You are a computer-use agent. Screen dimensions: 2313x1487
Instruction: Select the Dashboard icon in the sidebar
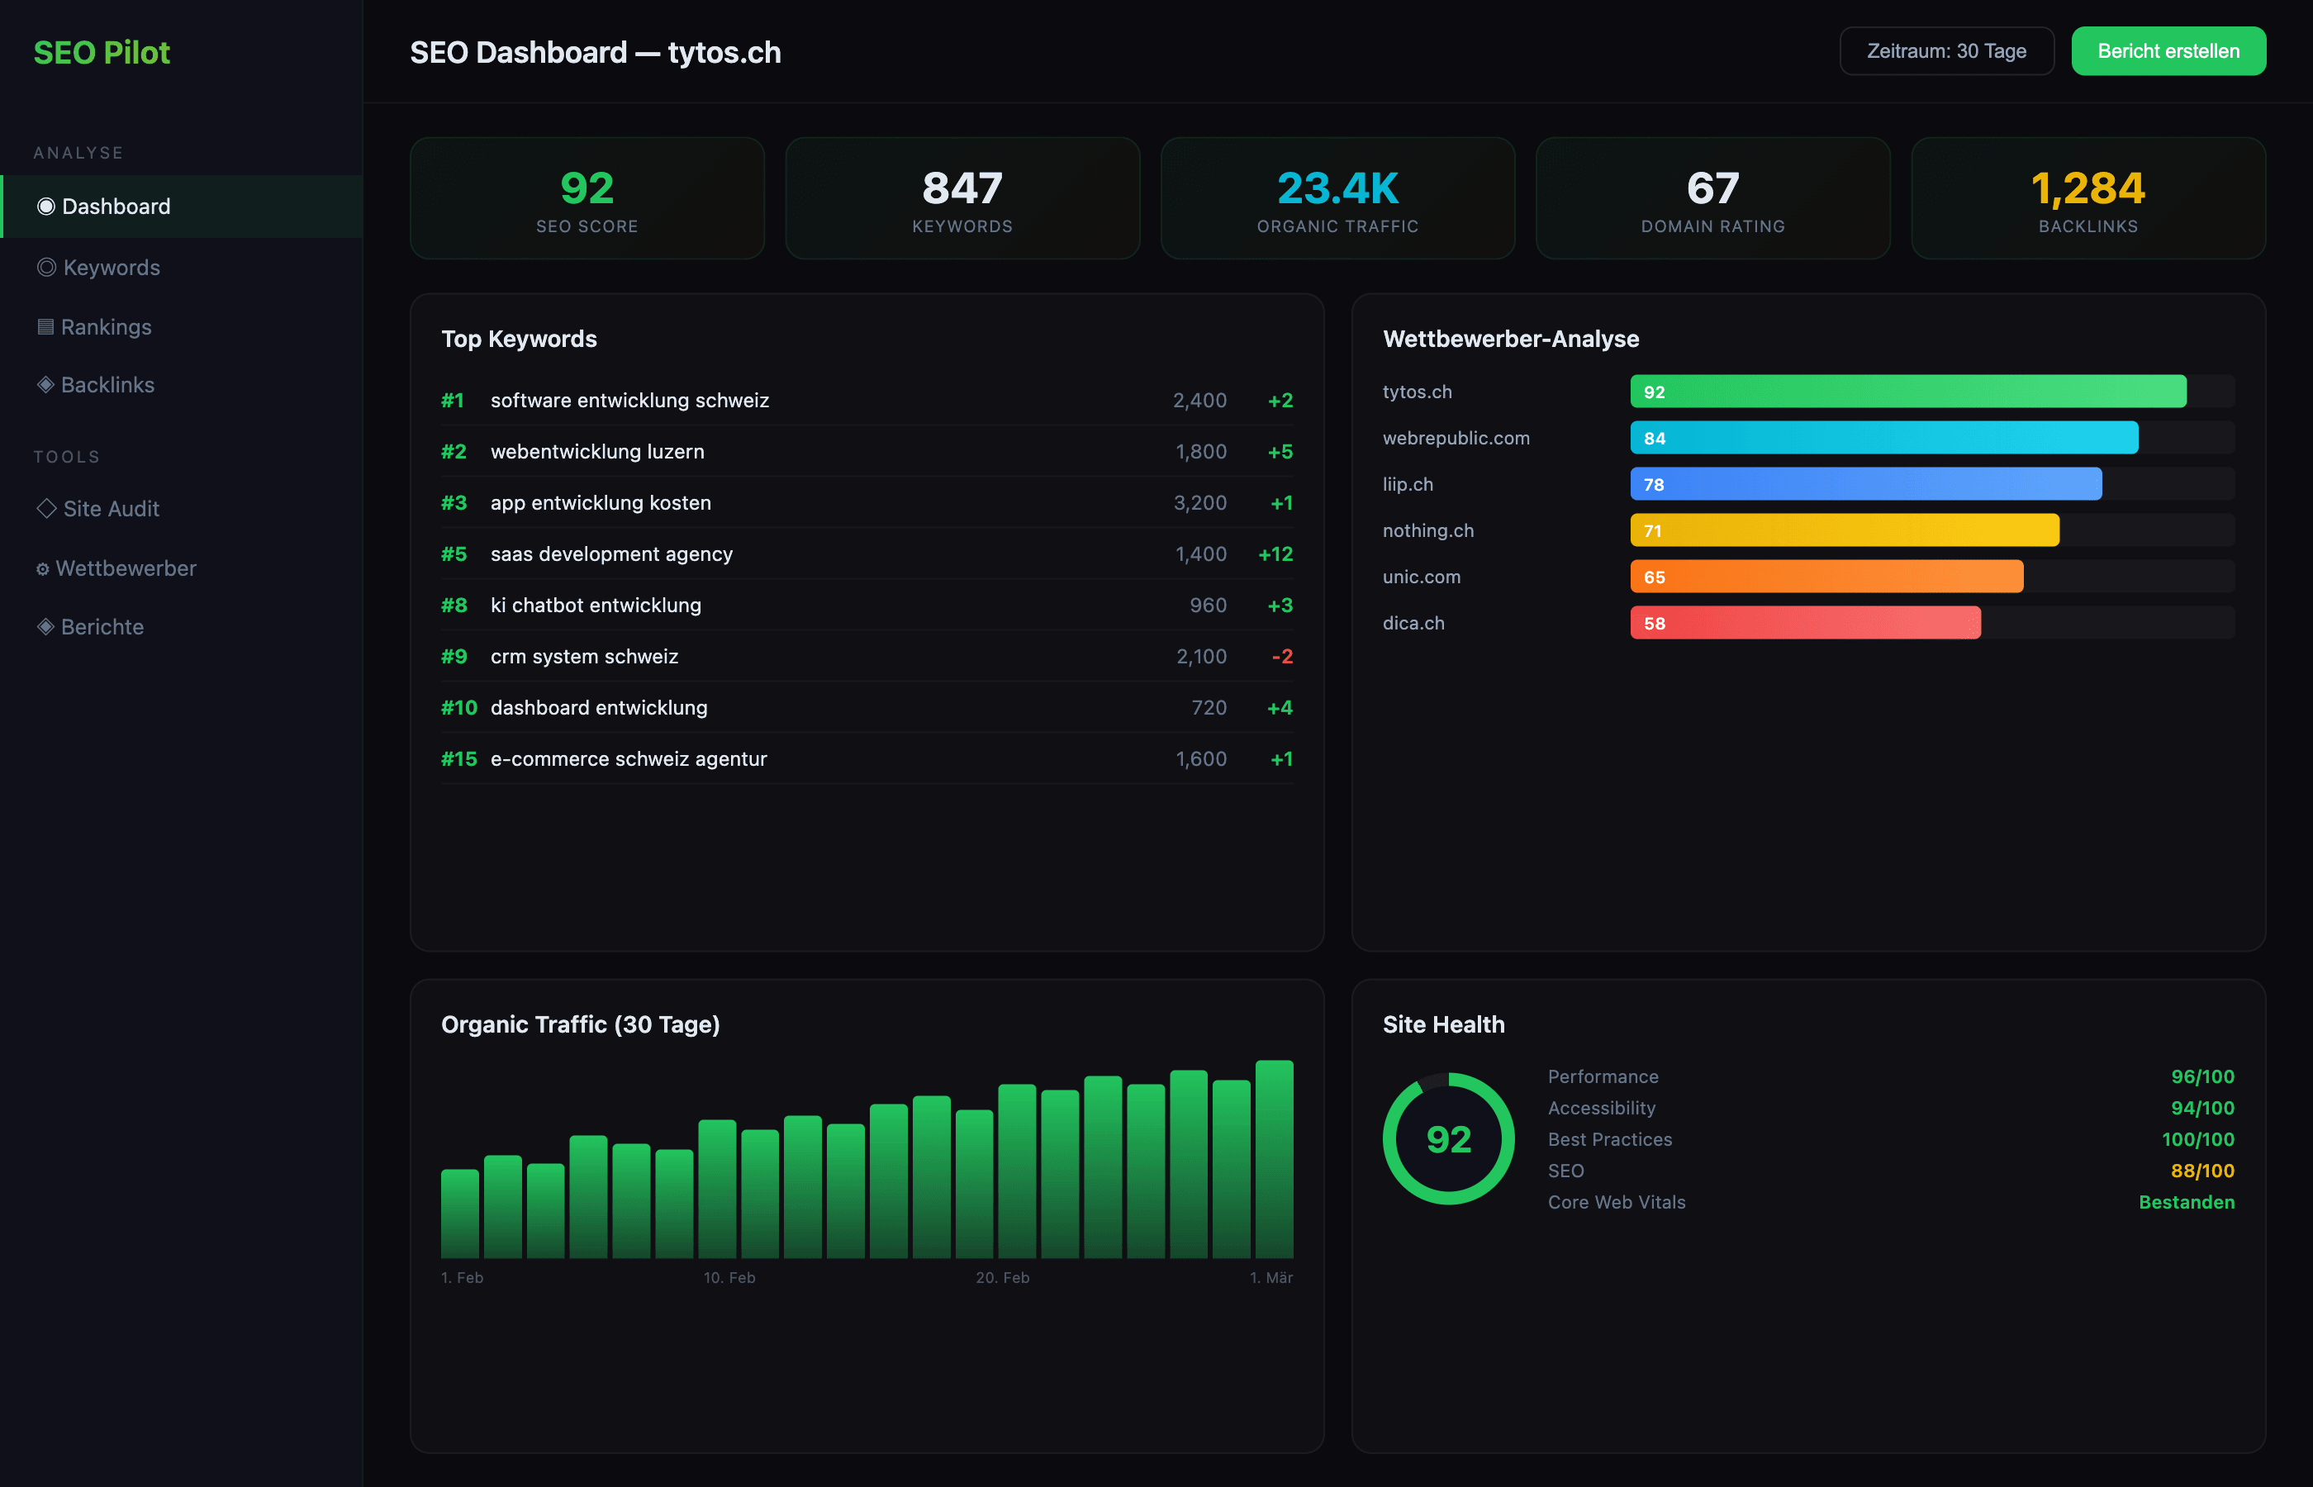(x=45, y=206)
